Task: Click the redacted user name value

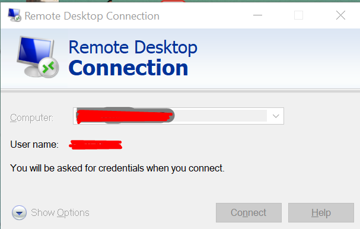Action: [x=95, y=145]
